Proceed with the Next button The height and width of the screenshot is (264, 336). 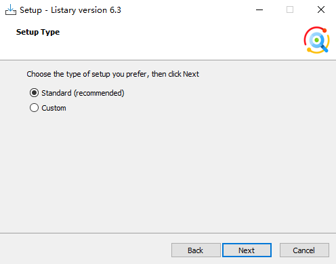(x=247, y=250)
